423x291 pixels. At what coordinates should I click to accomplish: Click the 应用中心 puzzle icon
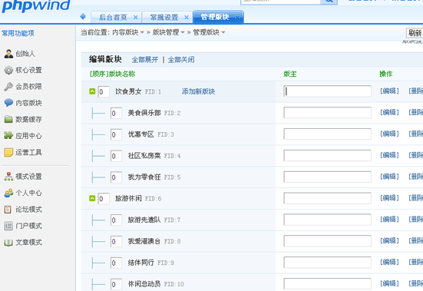coord(8,136)
